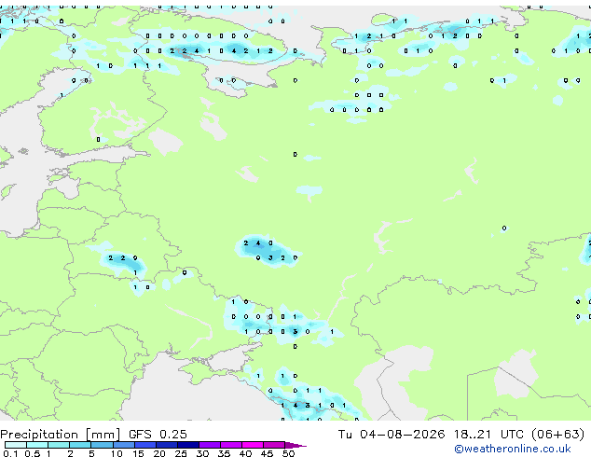Click the legend label '0.1'
Viewport: 591px width, 457px height.
10,453
